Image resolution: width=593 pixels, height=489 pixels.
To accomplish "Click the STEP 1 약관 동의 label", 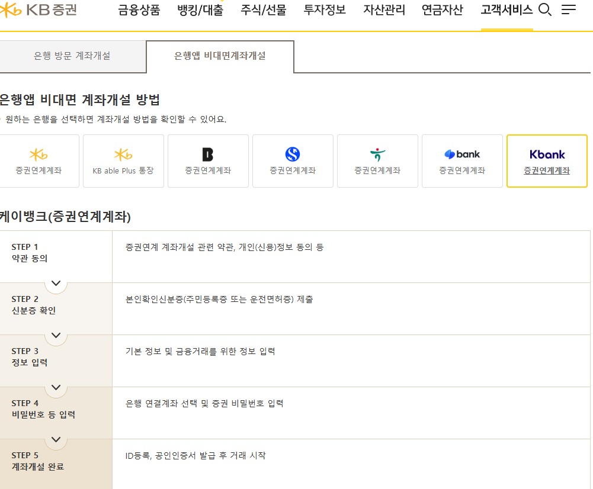I will (x=30, y=252).
